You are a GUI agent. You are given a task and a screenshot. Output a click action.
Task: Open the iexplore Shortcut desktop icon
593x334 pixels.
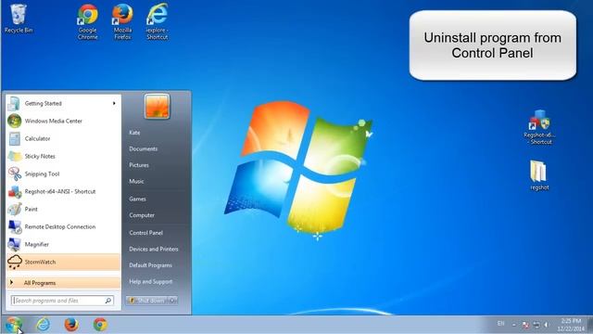[x=157, y=21]
